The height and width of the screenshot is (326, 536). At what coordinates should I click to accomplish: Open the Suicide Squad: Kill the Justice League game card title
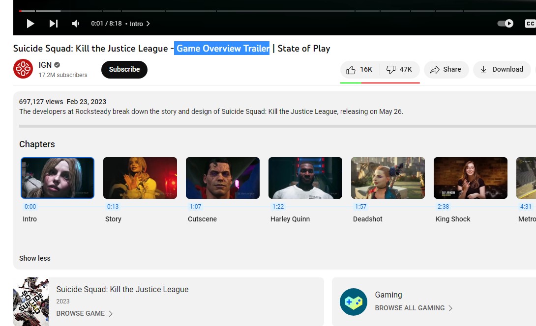pyautogui.click(x=122, y=290)
